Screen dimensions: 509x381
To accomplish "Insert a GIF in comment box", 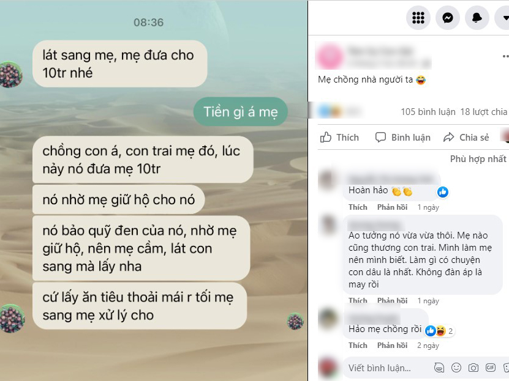I will [490, 368].
